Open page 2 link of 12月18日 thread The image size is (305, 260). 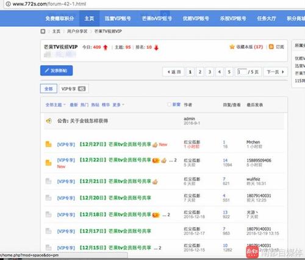click(168, 215)
